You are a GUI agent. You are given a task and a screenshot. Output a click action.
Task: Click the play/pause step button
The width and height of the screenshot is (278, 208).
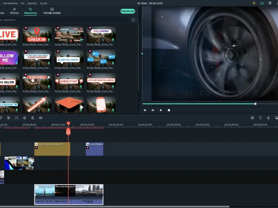[x=153, y=110]
